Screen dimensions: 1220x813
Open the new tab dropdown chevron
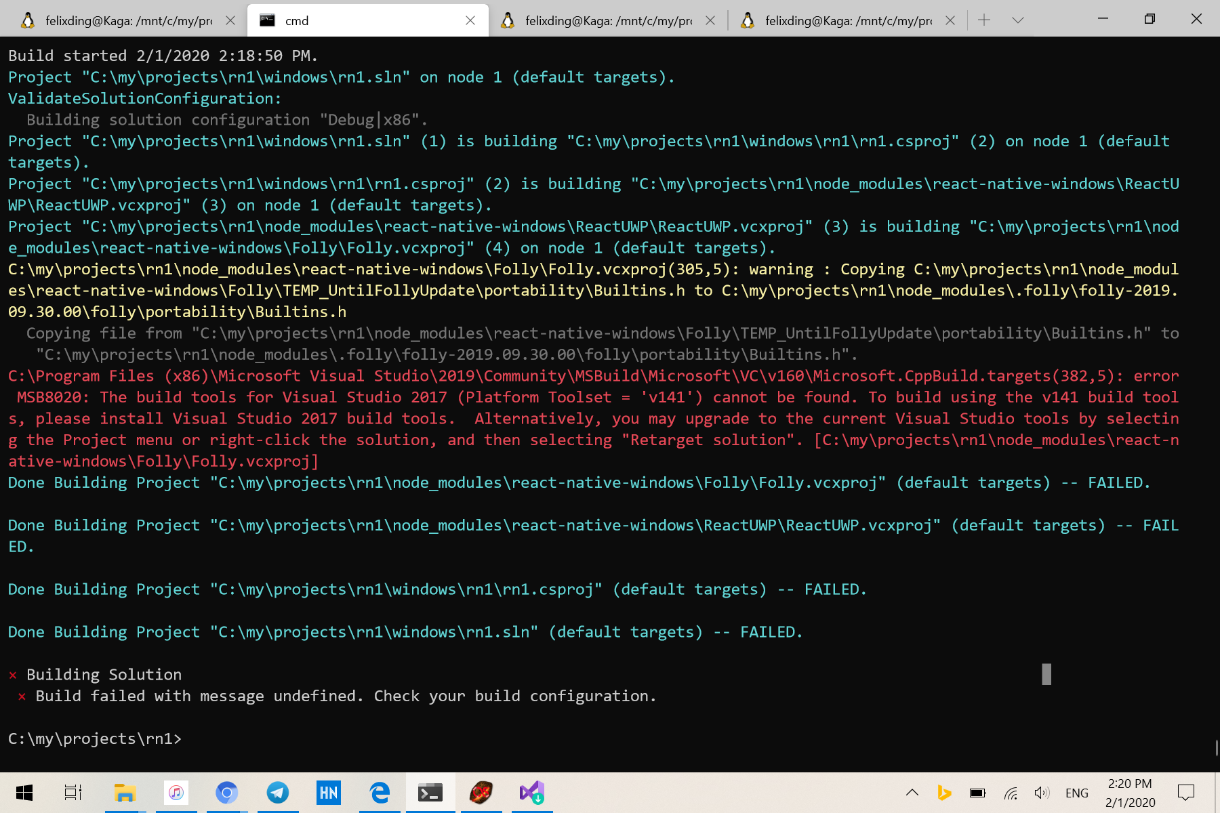point(1018,20)
